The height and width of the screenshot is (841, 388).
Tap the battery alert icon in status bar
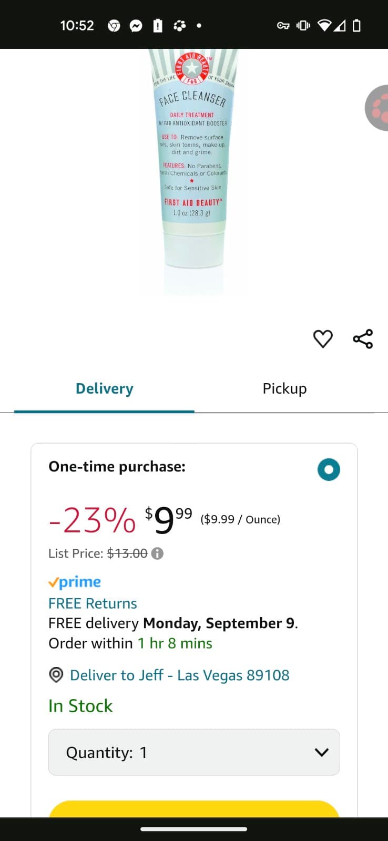[157, 26]
